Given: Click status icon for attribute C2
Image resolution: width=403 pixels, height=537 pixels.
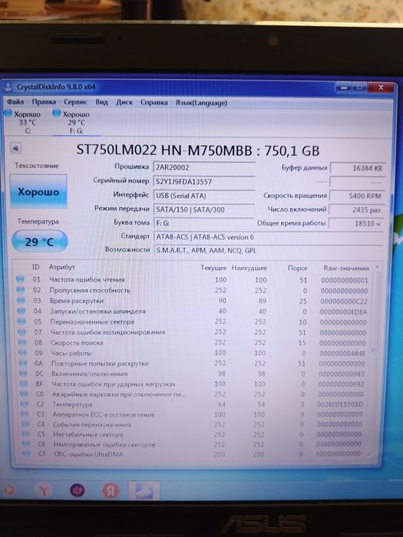Looking at the screenshot, I should coord(25,404).
